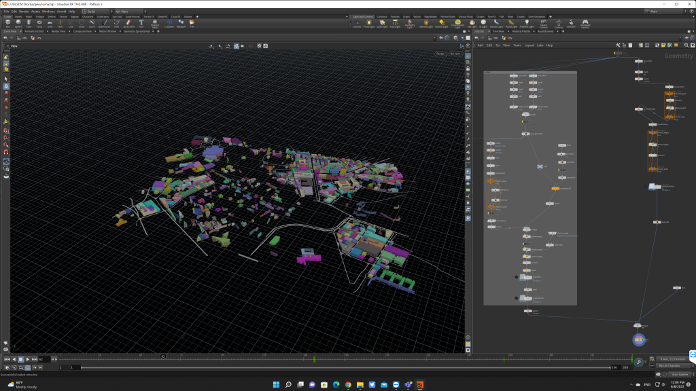Add a Point Light from the shelf

tap(370, 24)
